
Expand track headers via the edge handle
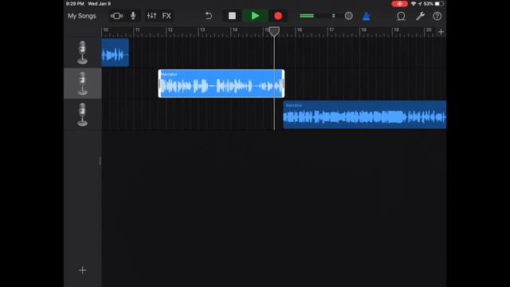pyautogui.click(x=100, y=161)
